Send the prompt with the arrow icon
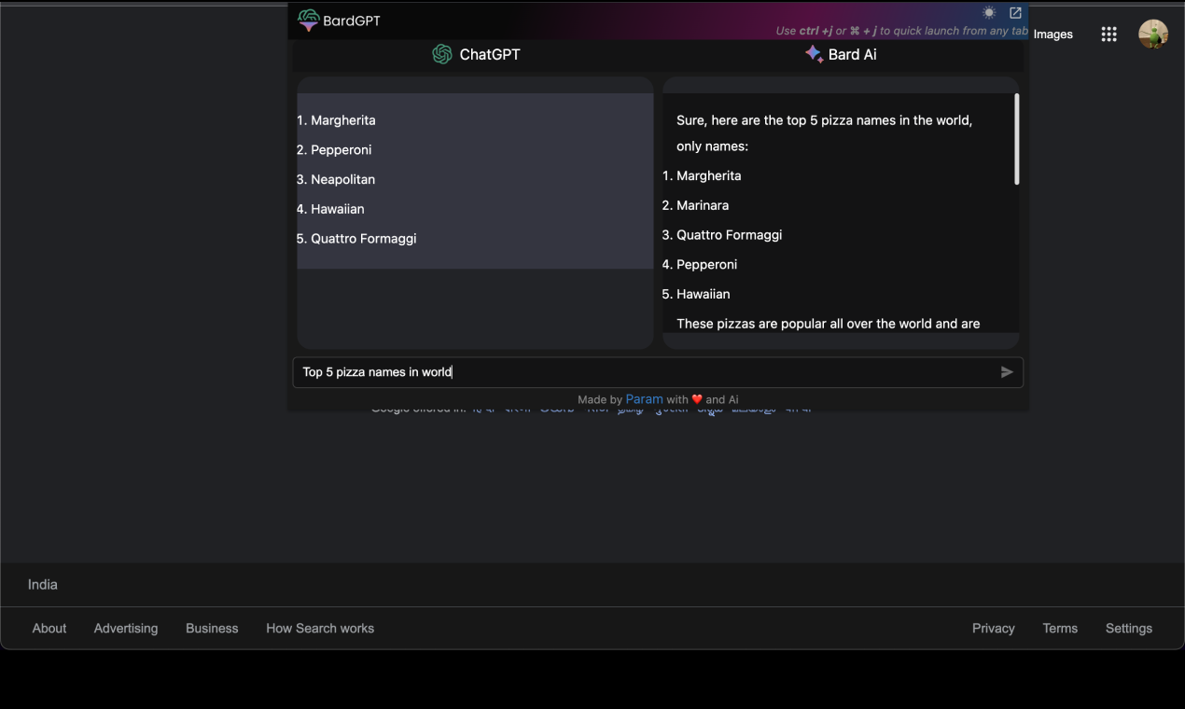This screenshot has height=709, width=1185. 1007,372
